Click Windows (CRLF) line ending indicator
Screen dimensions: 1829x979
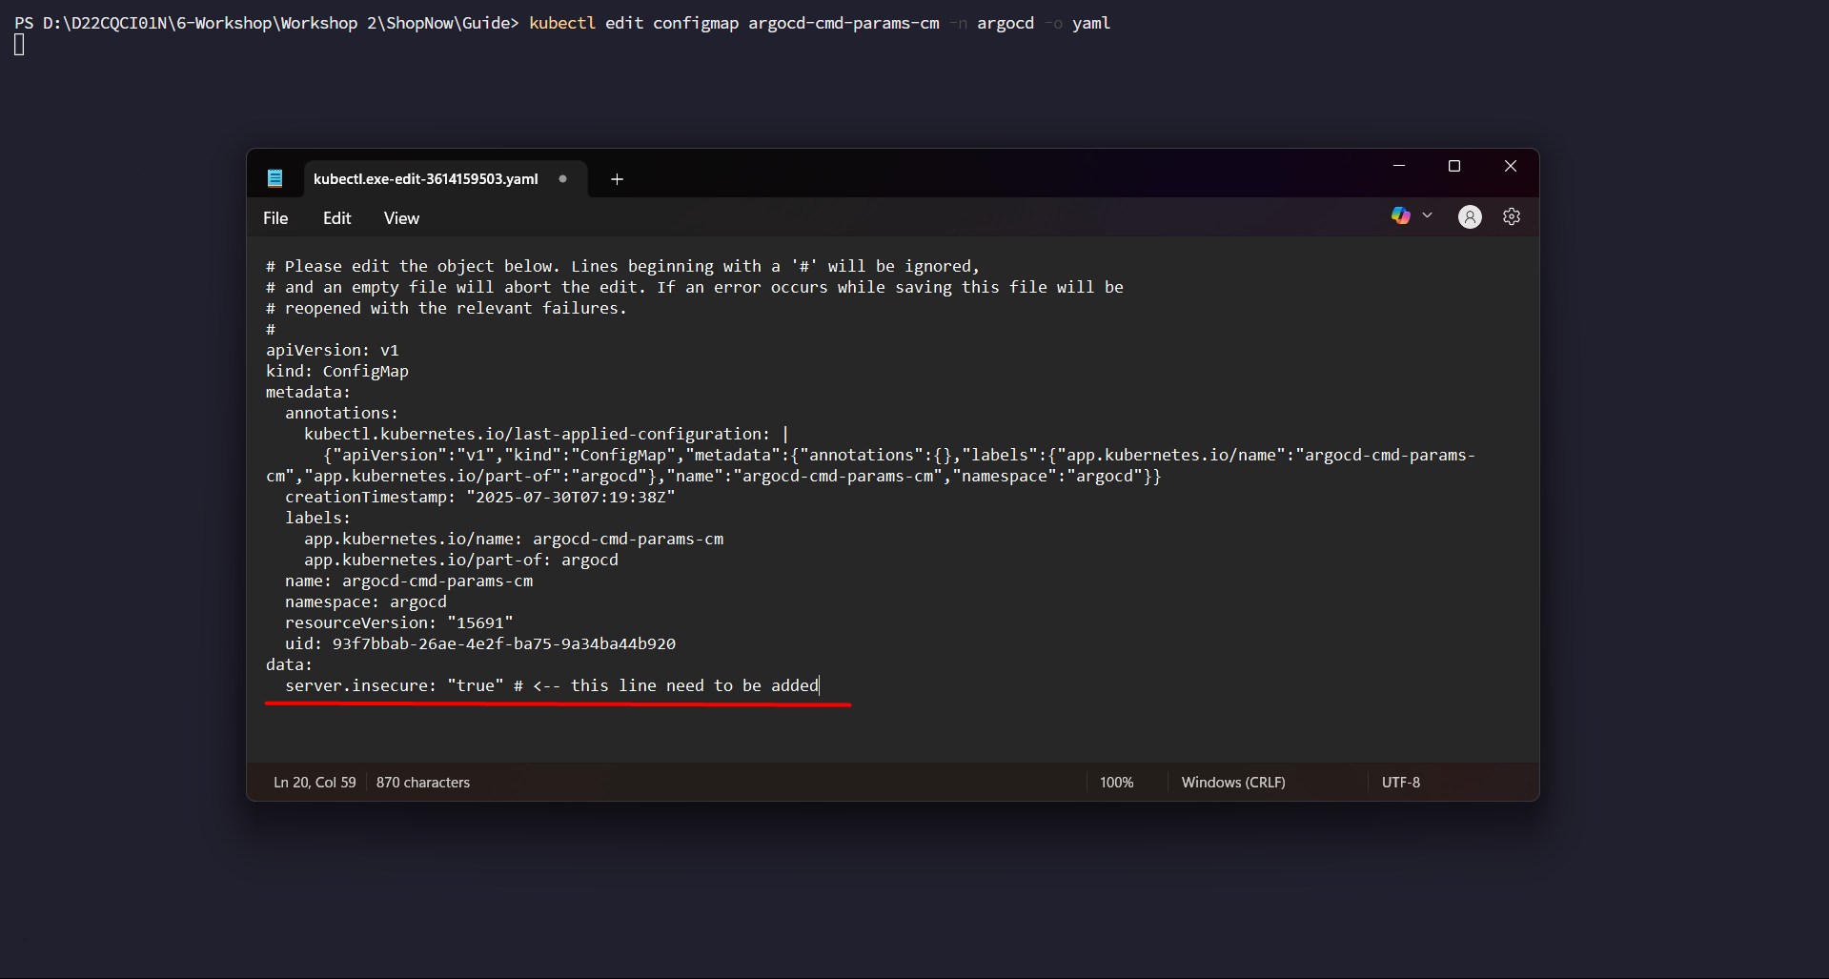[1232, 783]
